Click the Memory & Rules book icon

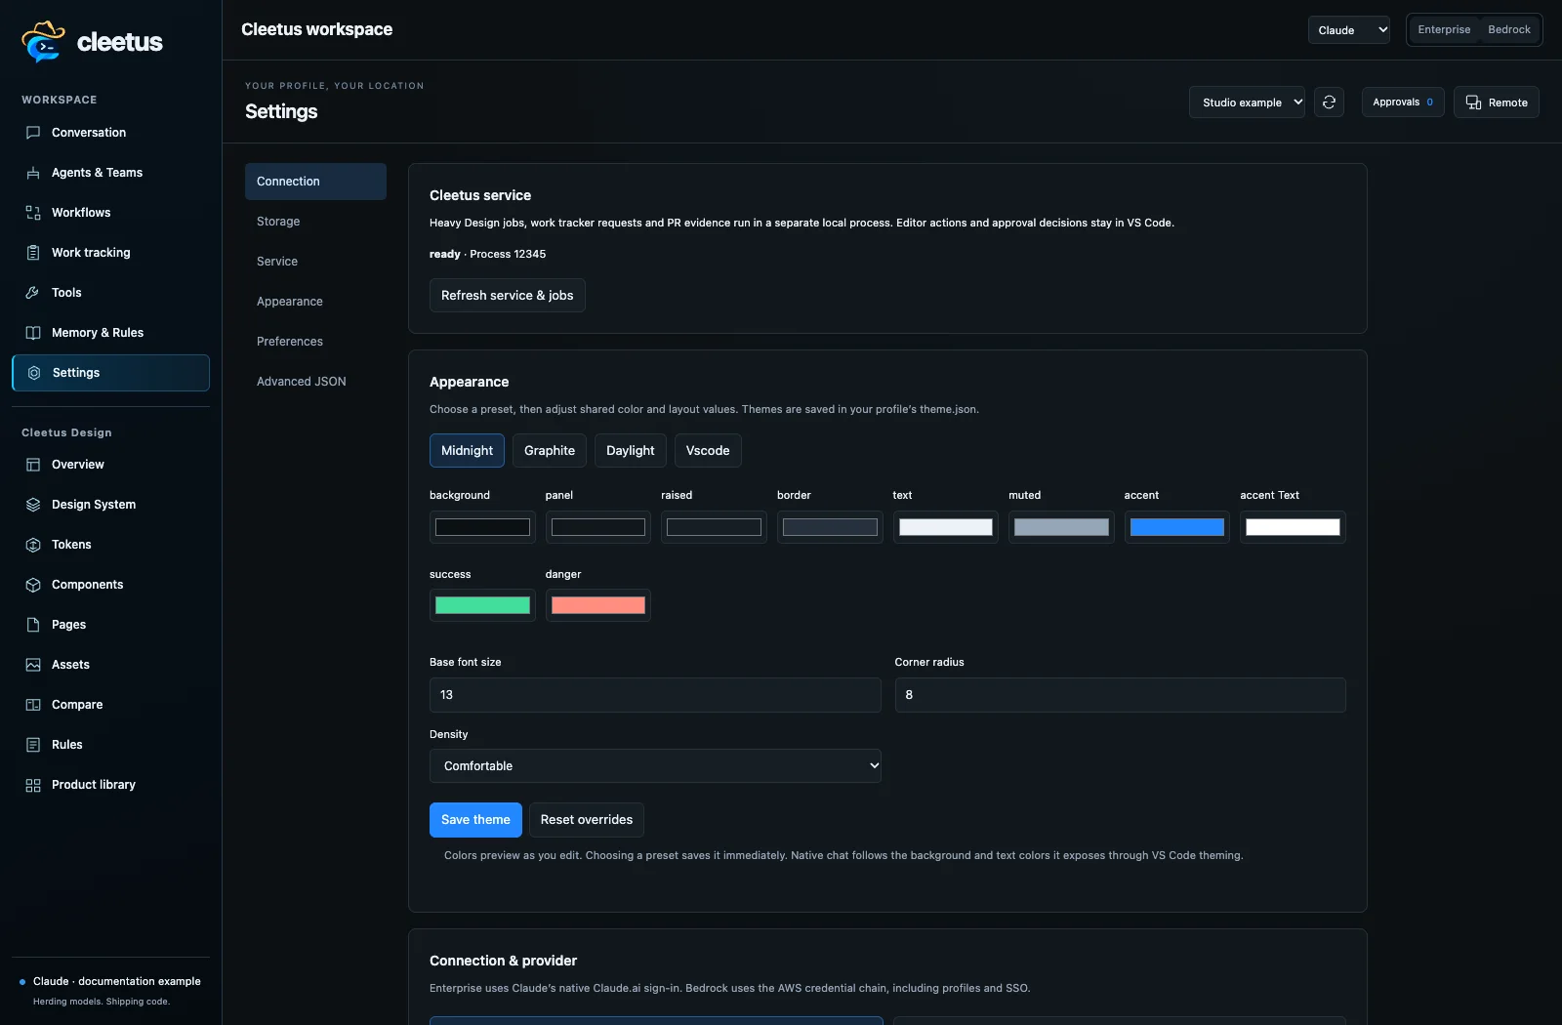[33, 333]
